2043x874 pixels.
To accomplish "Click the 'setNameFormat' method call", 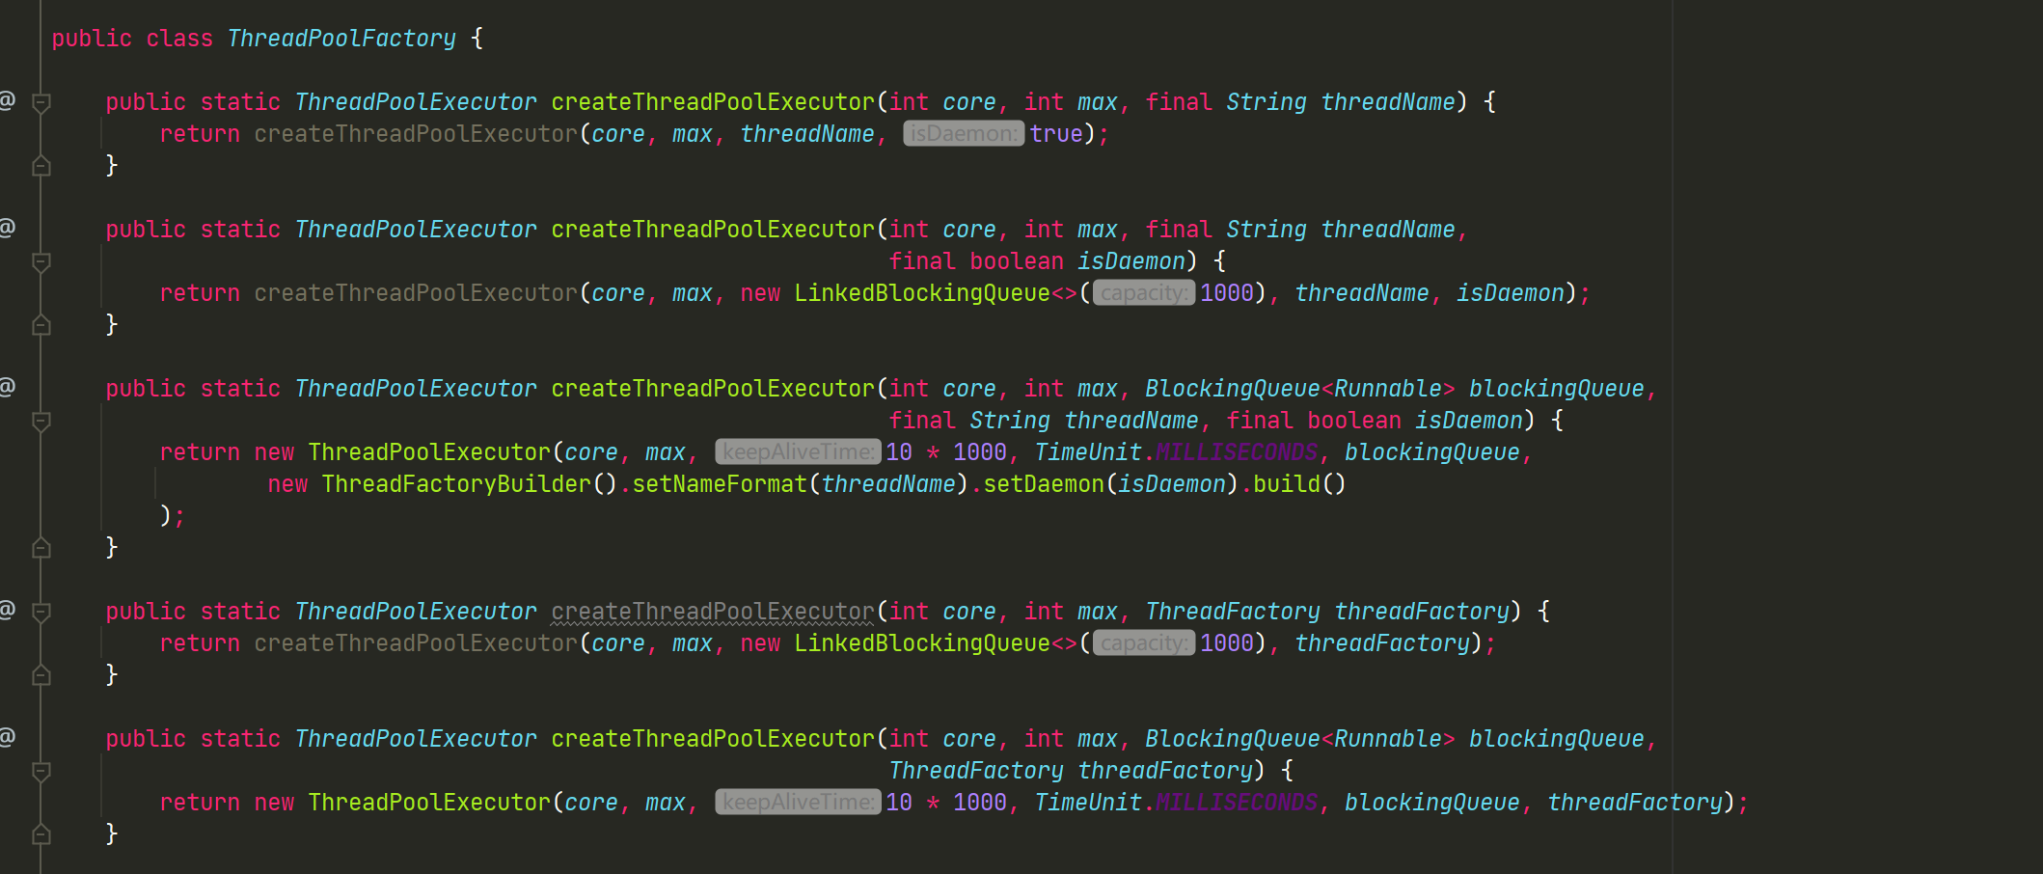I will [720, 484].
